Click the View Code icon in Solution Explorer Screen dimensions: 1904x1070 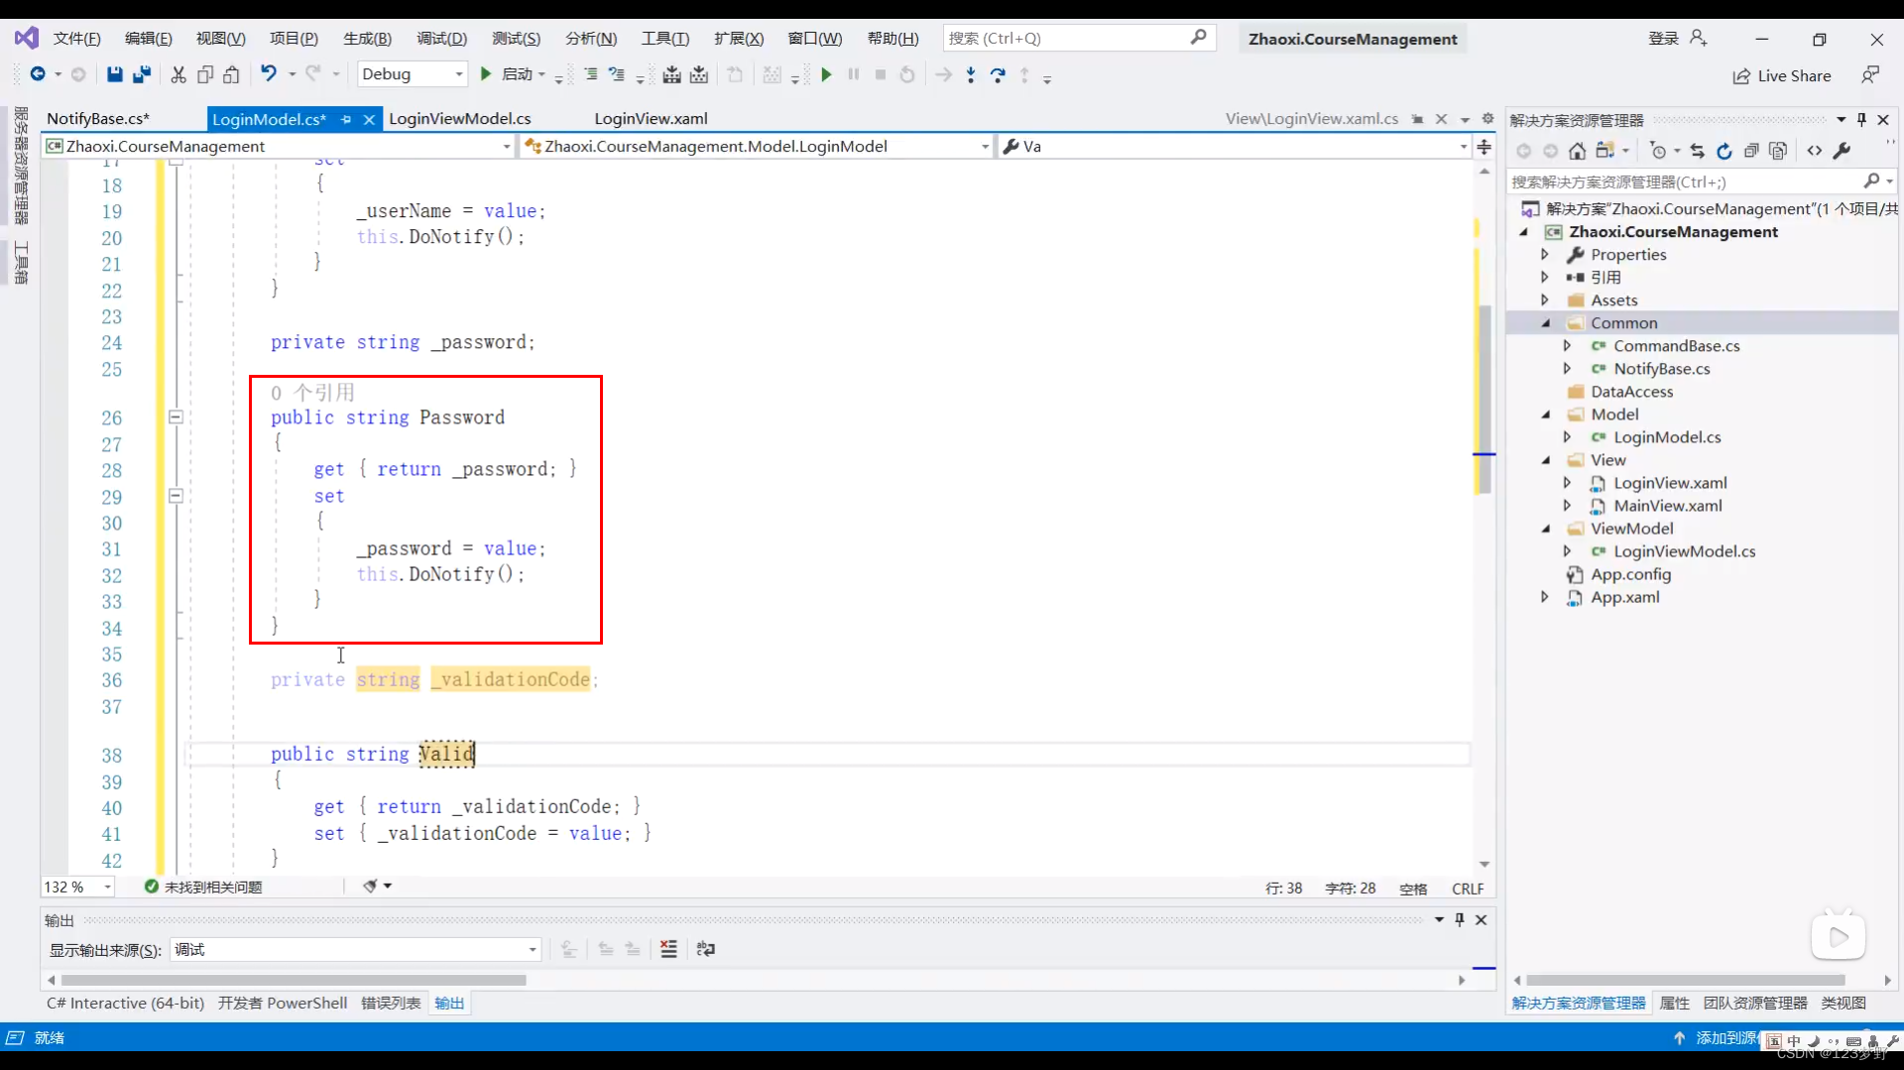tap(1815, 151)
